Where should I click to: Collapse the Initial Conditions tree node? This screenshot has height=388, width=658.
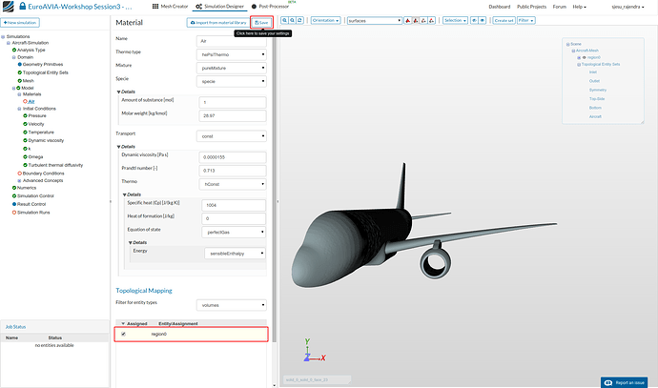[19, 109]
